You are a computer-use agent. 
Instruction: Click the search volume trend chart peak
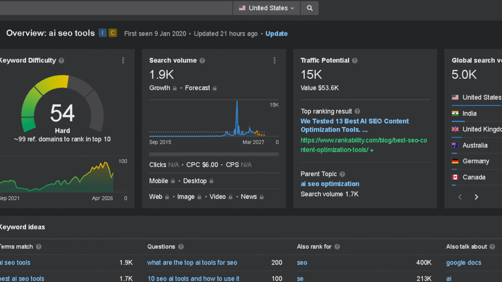(237, 102)
